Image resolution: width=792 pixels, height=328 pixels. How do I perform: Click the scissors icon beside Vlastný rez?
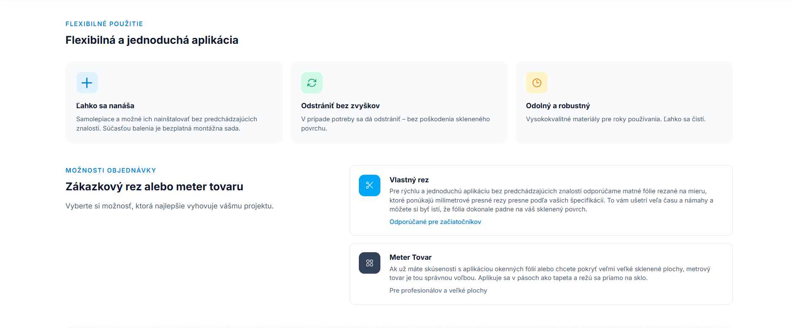369,185
